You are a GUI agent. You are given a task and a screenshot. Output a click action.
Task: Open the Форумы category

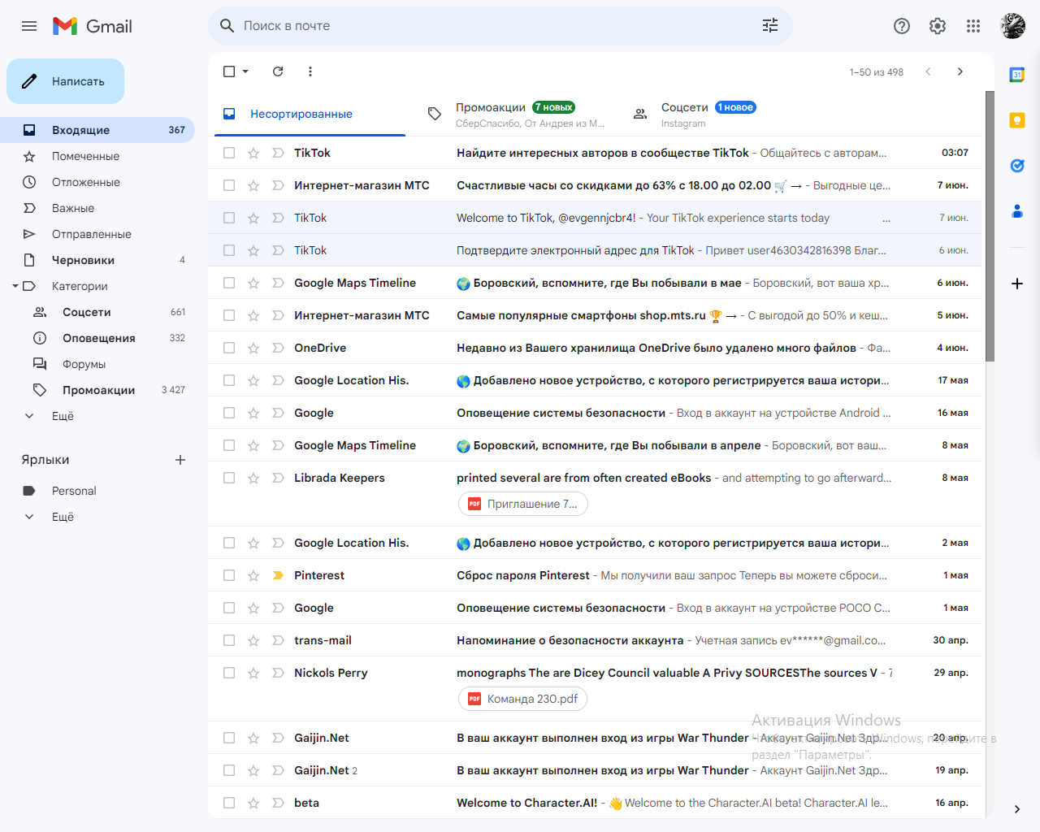click(97, 364)
